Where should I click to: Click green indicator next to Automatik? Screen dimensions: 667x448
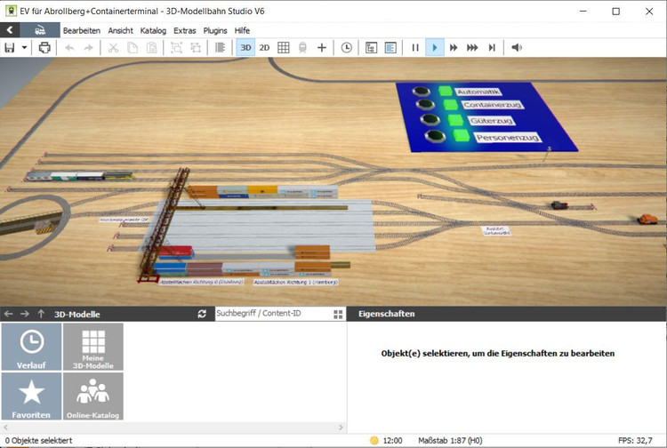(445, 91)
